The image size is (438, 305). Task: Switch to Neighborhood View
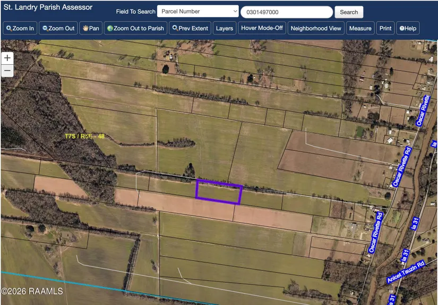tap(316, 28)
